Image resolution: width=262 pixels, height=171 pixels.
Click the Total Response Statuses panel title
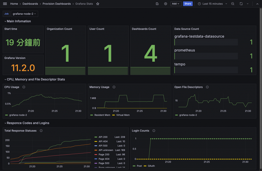tap(20, 131)
